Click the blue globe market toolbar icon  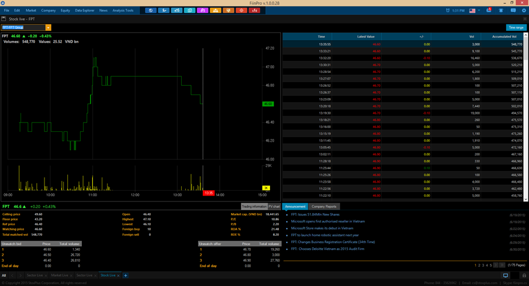coord(150,11)
